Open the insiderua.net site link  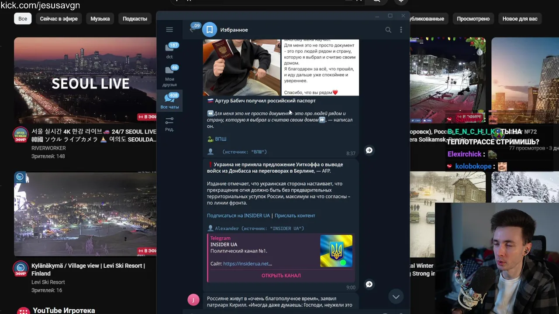tap(248, 263)
